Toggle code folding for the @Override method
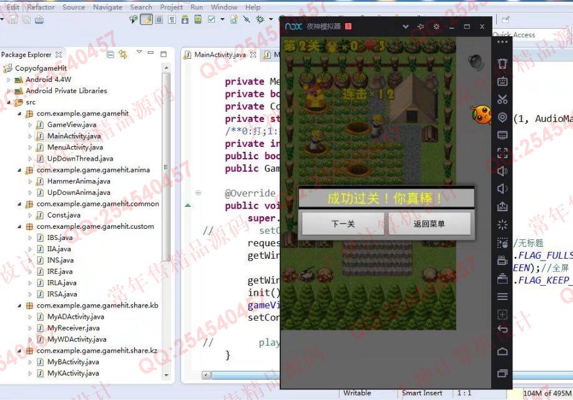This screenshot has height=400, width=573. pyautogui.click(x=198, y=192)
